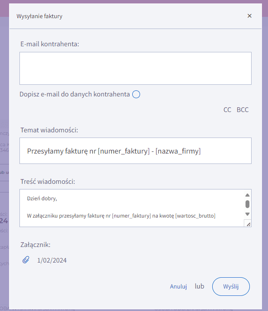Click the Wysyłanie faktury dialog title
The width and height of the screenshot is (268, 311).
(39, 16)
